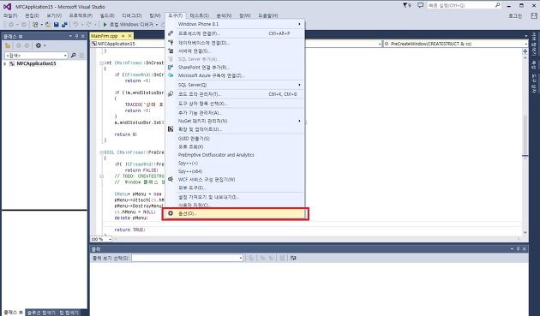The width and height of the screenshot is (540, 316).
Task: Close the MainFrm.cpp tab
Action: pyautogui.click(x=129, y=36)
